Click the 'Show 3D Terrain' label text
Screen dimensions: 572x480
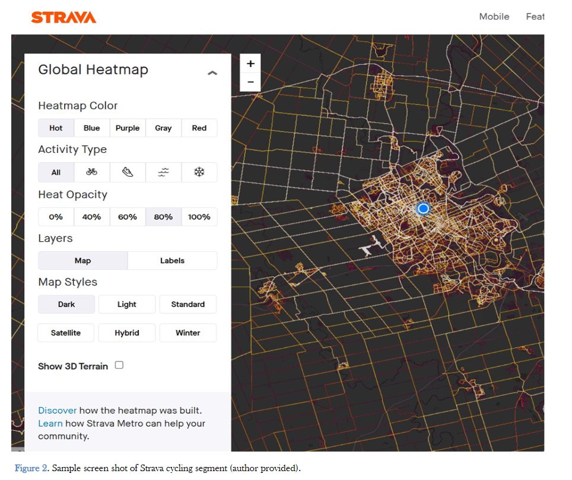click(73, 366)
